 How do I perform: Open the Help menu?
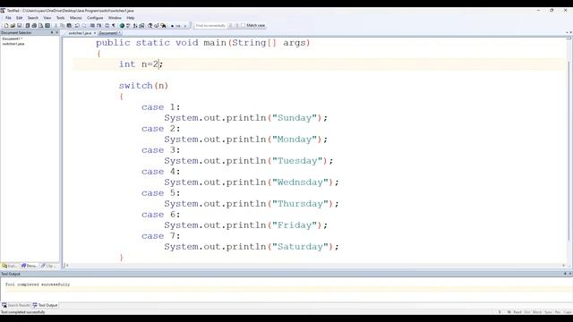tap(131, 18)
